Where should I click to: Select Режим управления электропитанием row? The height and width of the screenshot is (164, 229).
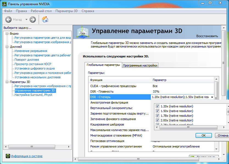coord(152,146)
